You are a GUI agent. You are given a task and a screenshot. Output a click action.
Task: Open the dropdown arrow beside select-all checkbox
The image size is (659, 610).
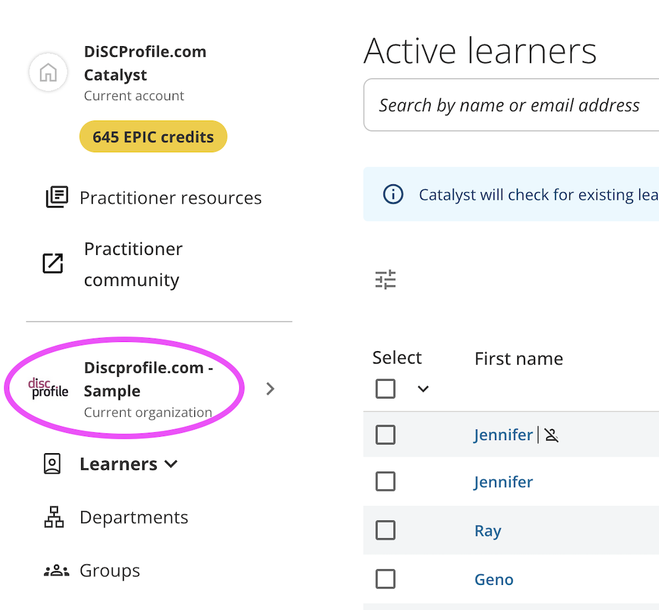(x=423, y=389)
